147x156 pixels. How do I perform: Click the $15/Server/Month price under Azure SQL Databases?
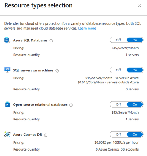pyautogui.click(x=125, y=48)
